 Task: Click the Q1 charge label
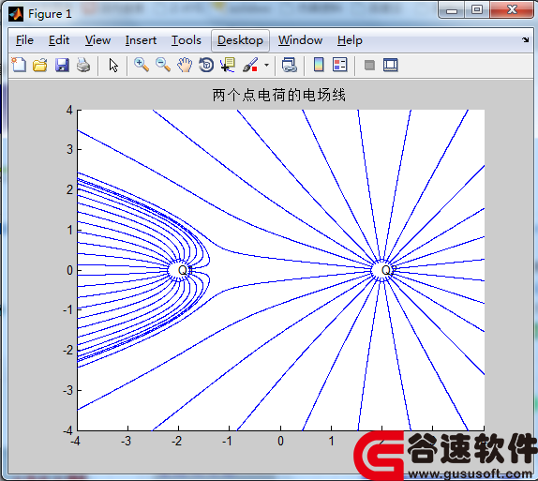pyautogui.click(x=185, y=270)
